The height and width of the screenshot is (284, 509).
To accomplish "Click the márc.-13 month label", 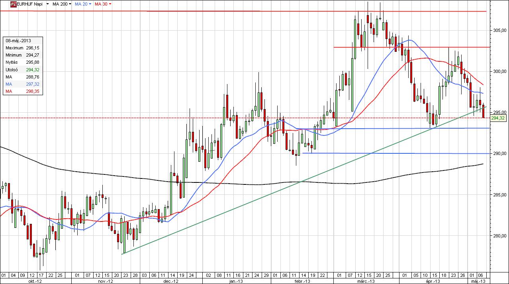I will 366,281.
